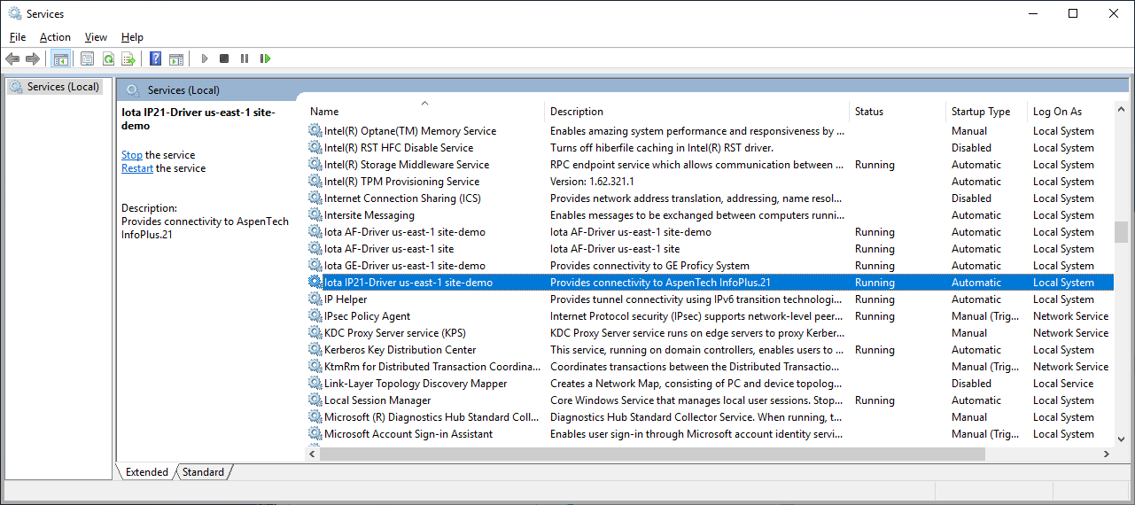The width and height of the screenshot is (1135, 505).
Task: Click 'Version: 1.62.321.1' description cell
Action: (x=592, y=182)
